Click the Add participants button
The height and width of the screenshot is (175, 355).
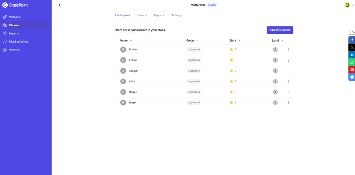(x=280, y=30)
